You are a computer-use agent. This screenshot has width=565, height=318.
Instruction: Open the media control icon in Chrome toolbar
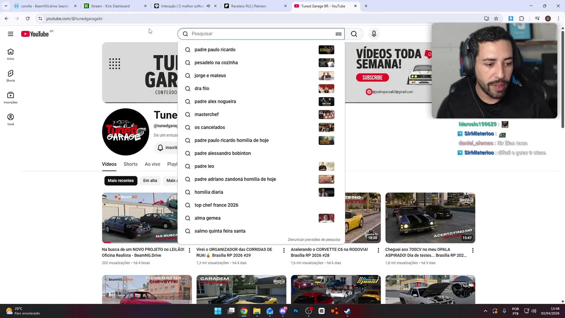537,19
